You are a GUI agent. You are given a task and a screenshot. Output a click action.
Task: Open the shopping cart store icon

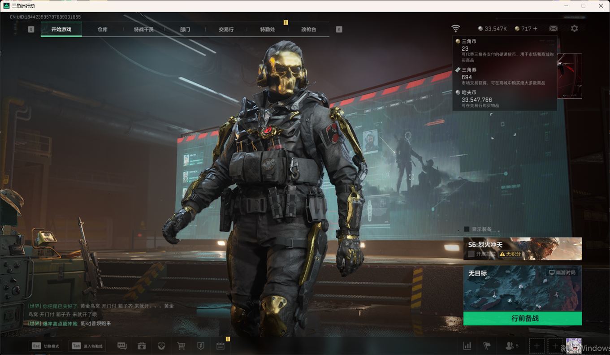(181, 346)
